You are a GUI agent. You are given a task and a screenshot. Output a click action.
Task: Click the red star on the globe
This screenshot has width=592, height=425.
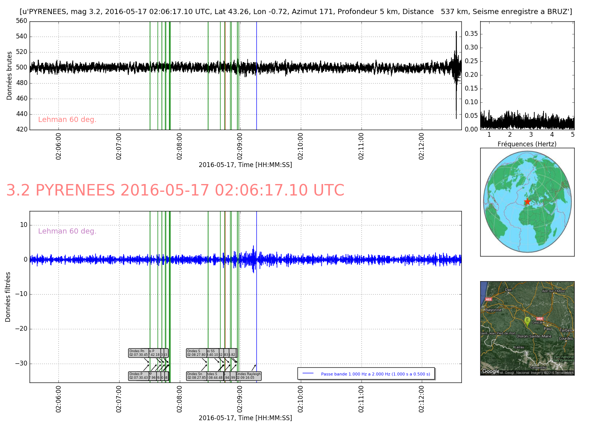(527, 201)
